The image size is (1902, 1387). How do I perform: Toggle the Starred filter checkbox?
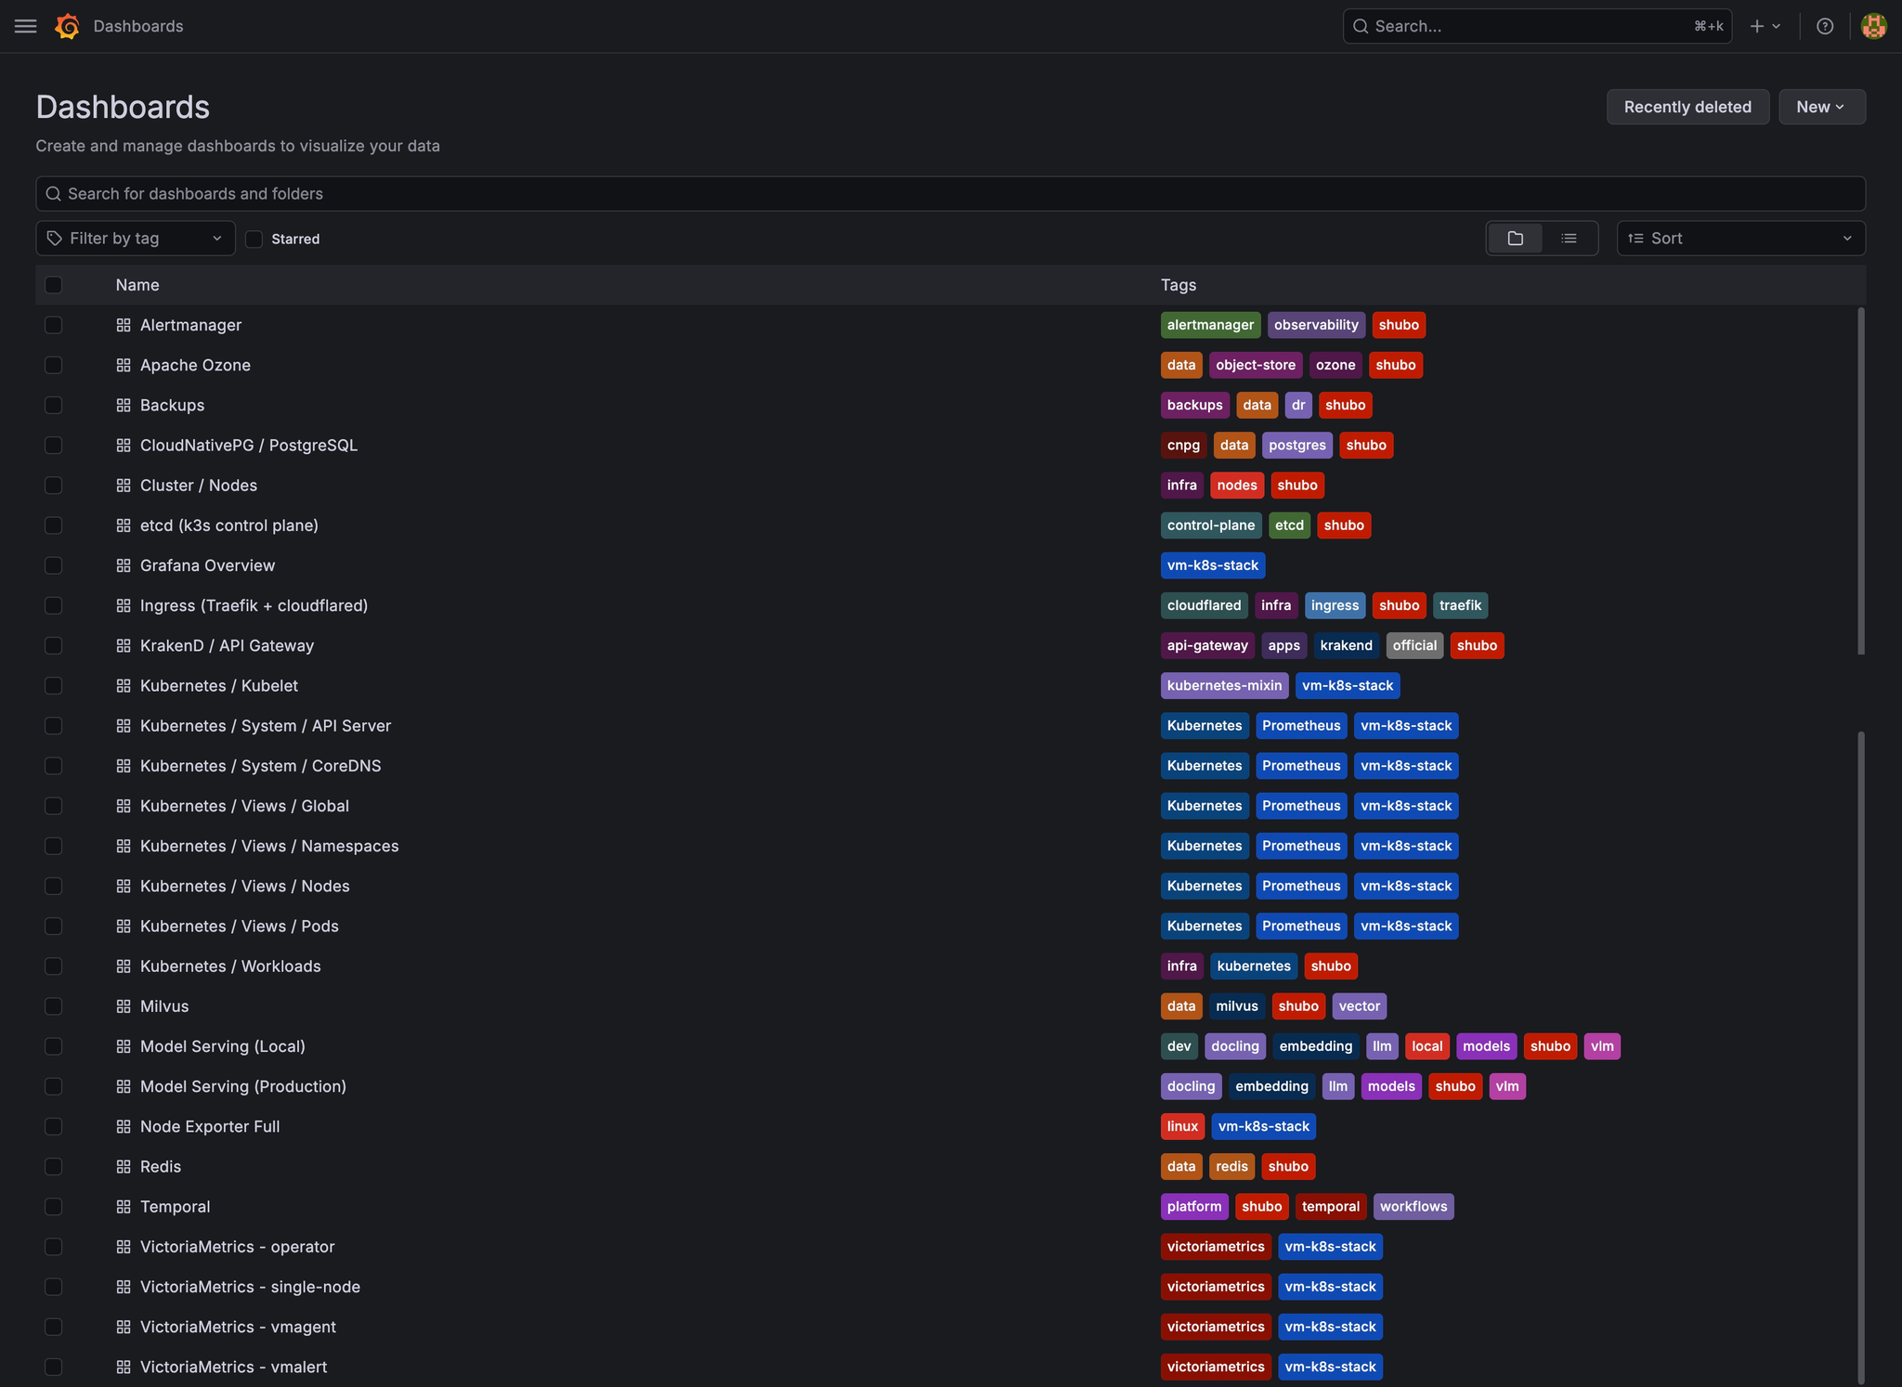(x=254, y=239)
